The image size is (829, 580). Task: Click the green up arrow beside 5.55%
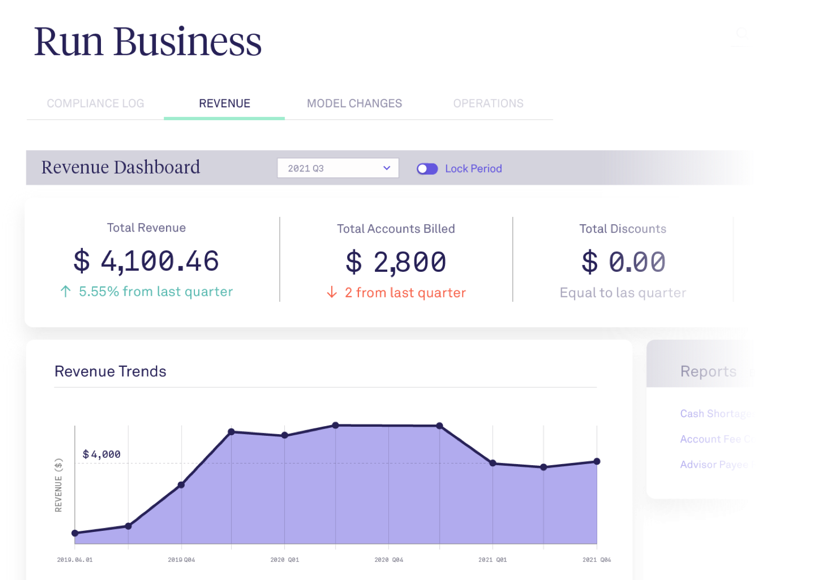pos(66,292)
